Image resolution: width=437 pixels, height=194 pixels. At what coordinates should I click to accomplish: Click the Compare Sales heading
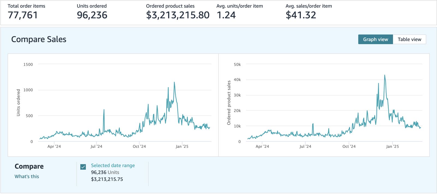39,39
